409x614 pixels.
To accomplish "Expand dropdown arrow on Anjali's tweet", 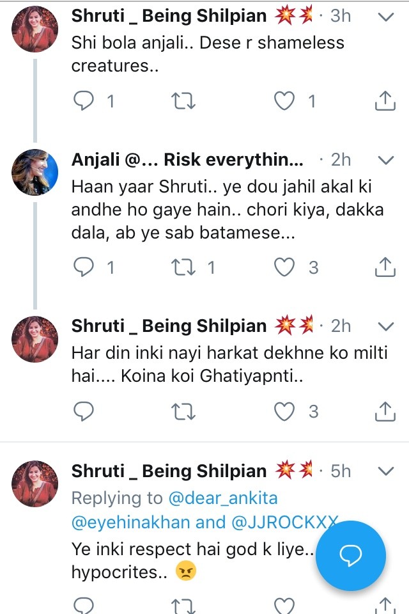I will coord(385,161).
